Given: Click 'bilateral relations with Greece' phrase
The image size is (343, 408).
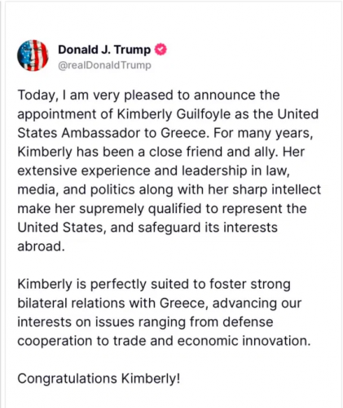Looking at the screenshot, I should 113,303.
